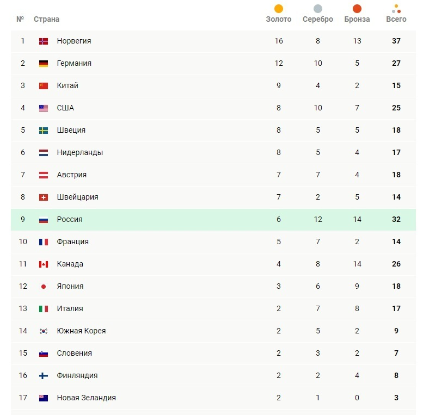
Task: Select the Новая Зеландия row name
Action: (x=86, y=398)
